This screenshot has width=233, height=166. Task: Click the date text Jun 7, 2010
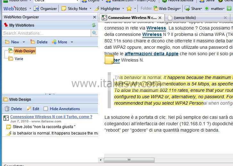click(x=19, y=121)
